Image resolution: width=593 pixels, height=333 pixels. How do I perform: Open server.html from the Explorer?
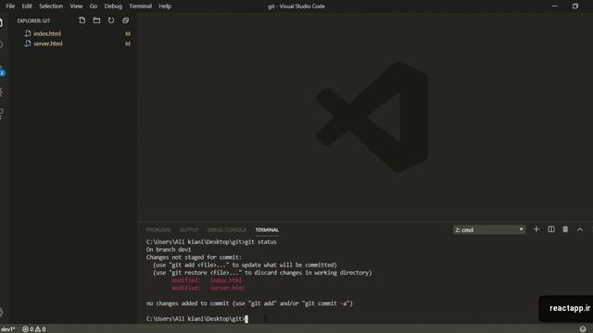47,43
